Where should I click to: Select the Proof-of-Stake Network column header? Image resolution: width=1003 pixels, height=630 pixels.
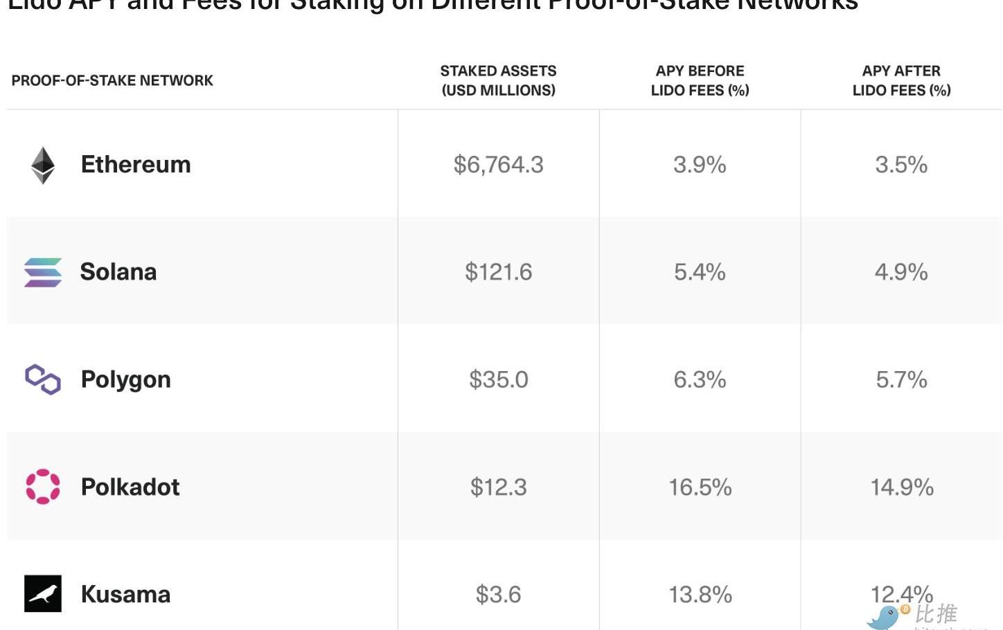[x=112, y=80]
